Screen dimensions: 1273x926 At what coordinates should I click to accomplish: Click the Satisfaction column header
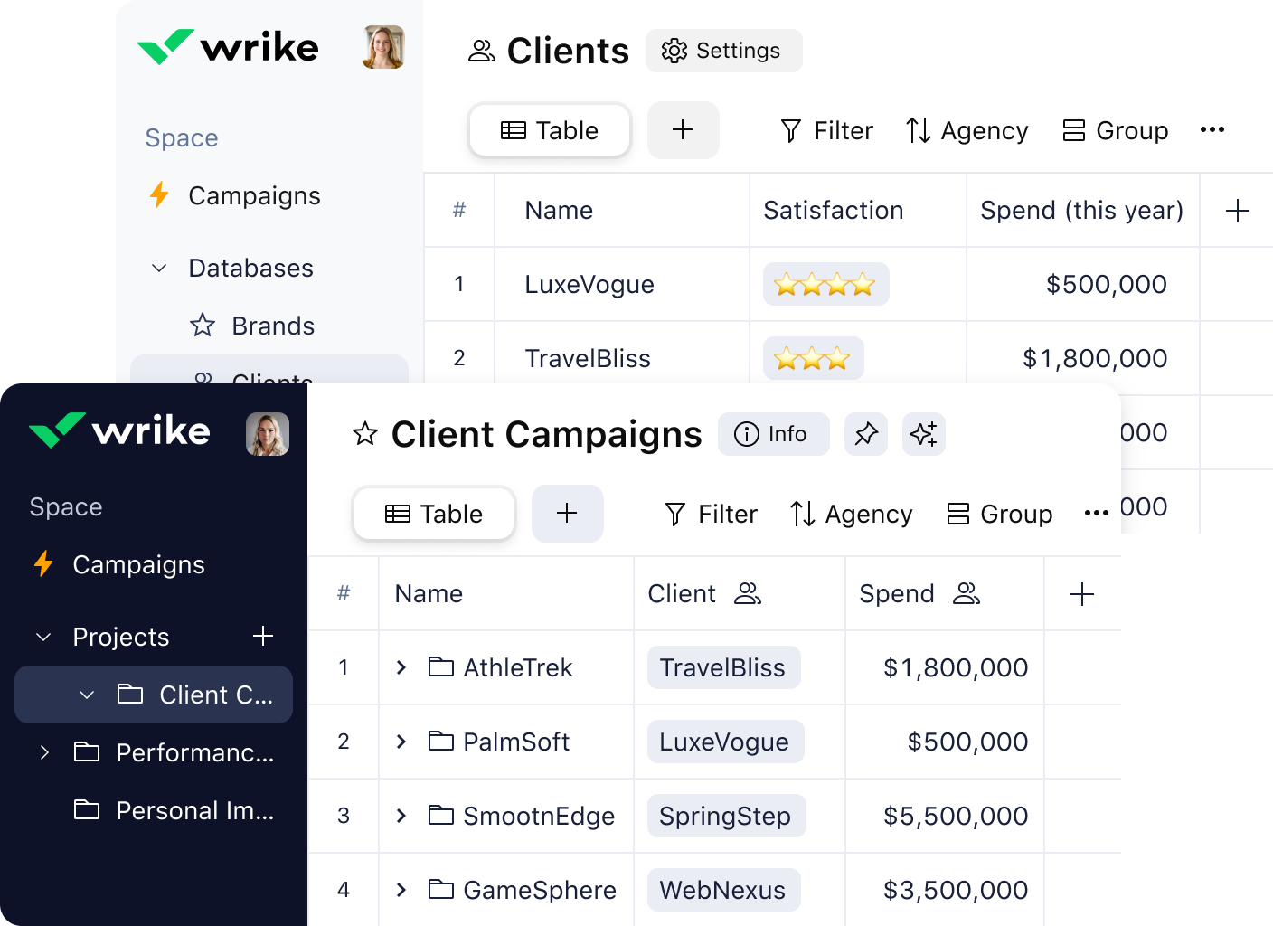click(x=857, y=211)
